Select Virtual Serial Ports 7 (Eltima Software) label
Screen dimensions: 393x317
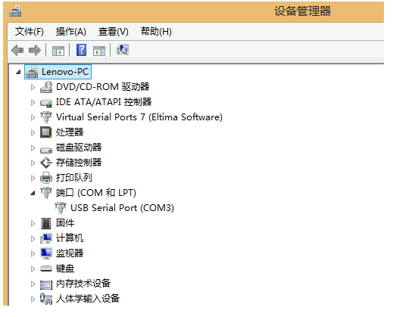(139, 117)
